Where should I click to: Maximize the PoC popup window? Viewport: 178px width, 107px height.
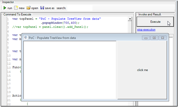click(154, 38)
